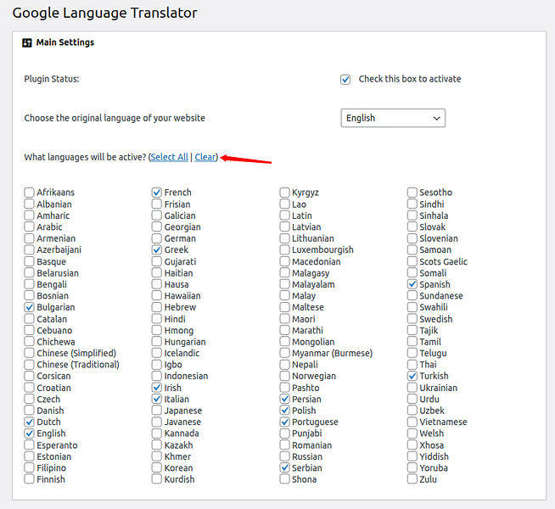Uncheck the Persian checkbox
The image size is (555, 509).
tap(284, 399)
